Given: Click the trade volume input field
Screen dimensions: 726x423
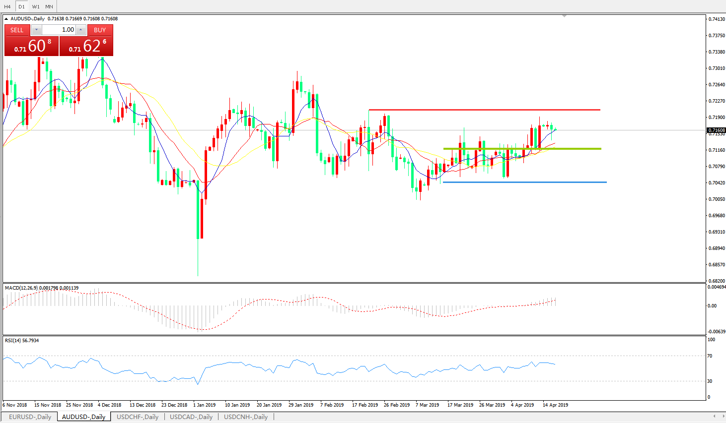Looking at the screenshot, I should pos(60,30).
